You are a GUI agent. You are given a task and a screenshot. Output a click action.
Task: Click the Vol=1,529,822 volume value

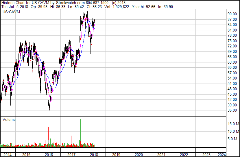(117, 7)
